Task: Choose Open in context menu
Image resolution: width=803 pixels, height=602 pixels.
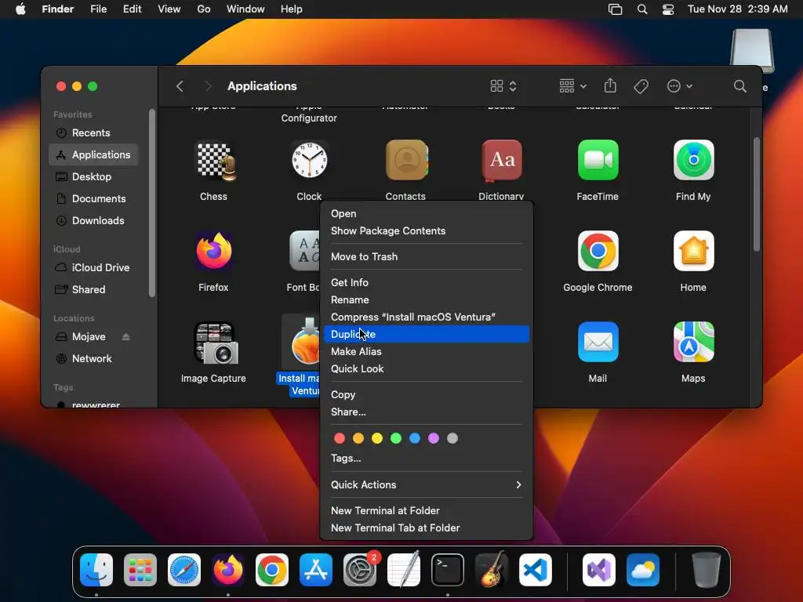Action: click(x=426, y=213)
